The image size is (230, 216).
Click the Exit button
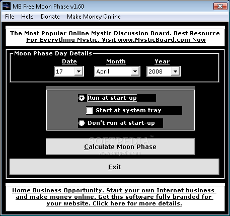pyautogui.click(x=114, y=167)
